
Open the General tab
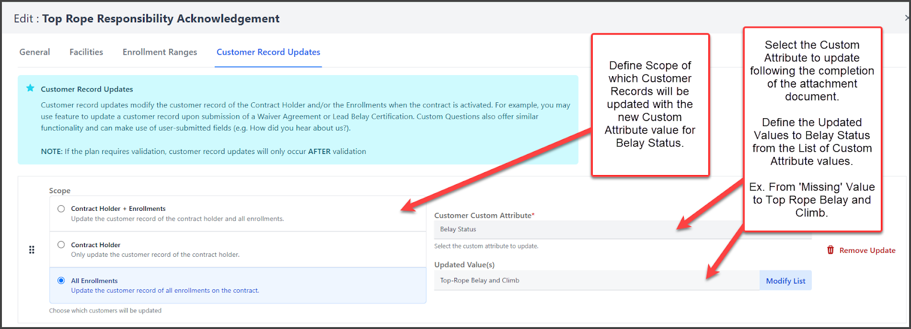35,52
